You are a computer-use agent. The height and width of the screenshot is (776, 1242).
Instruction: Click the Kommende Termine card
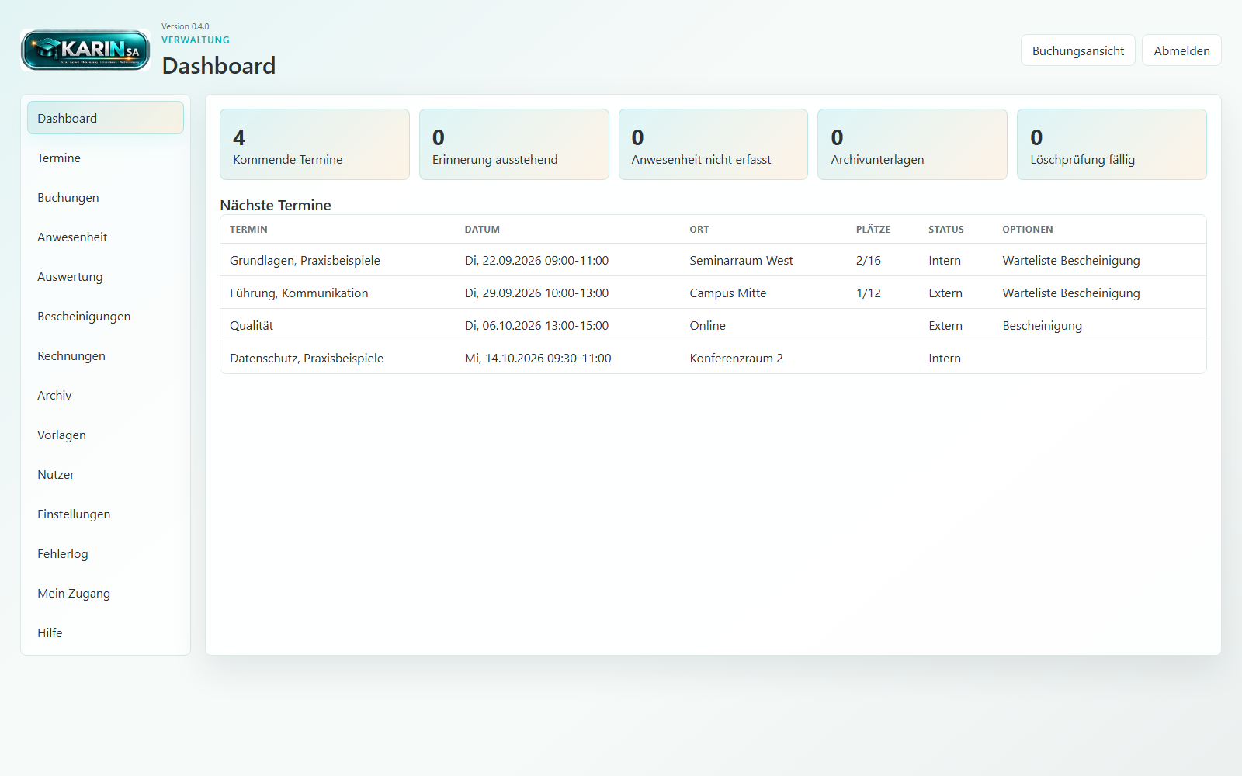(x=314, y=144)
